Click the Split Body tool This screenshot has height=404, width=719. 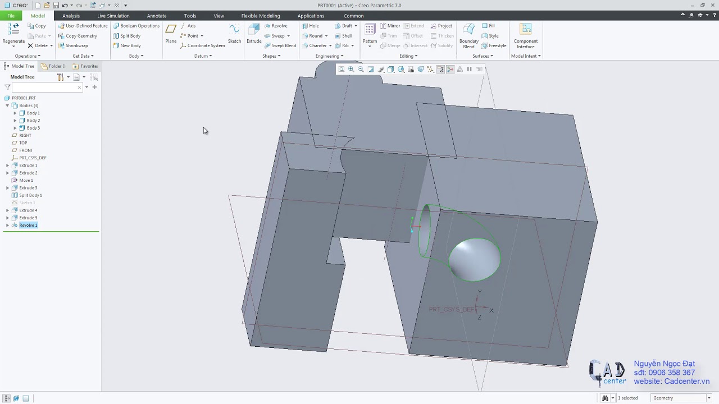(x=126, y=36)
